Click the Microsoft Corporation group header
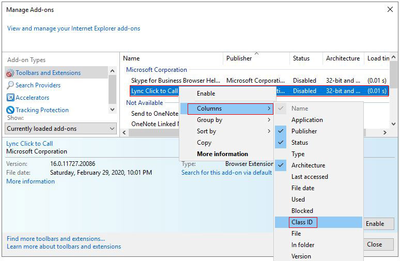This screenshot has width=400, height=261. (x=157, y=70)
